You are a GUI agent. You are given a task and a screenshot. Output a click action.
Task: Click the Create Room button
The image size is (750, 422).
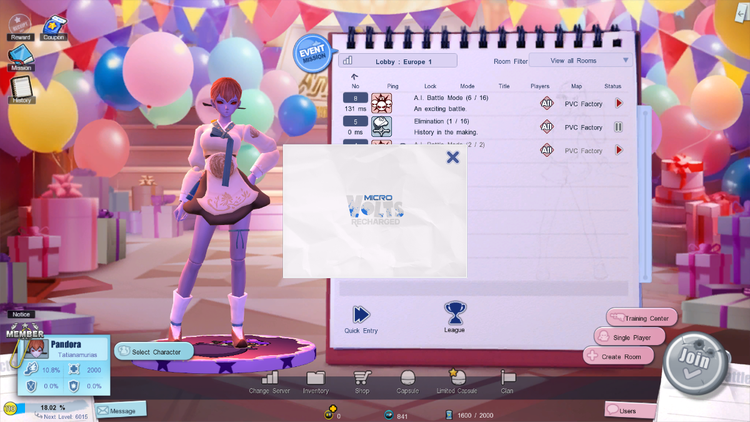click(x=618, y=356)
